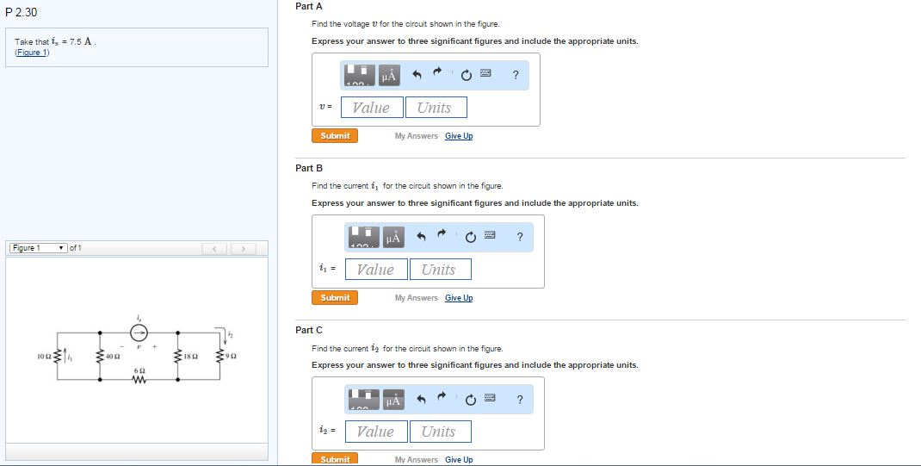Image resolution: width=921 pixels, height=466 pixels.
Task: Select units symbol µÅ button in Part C
Action: [393, 400]
